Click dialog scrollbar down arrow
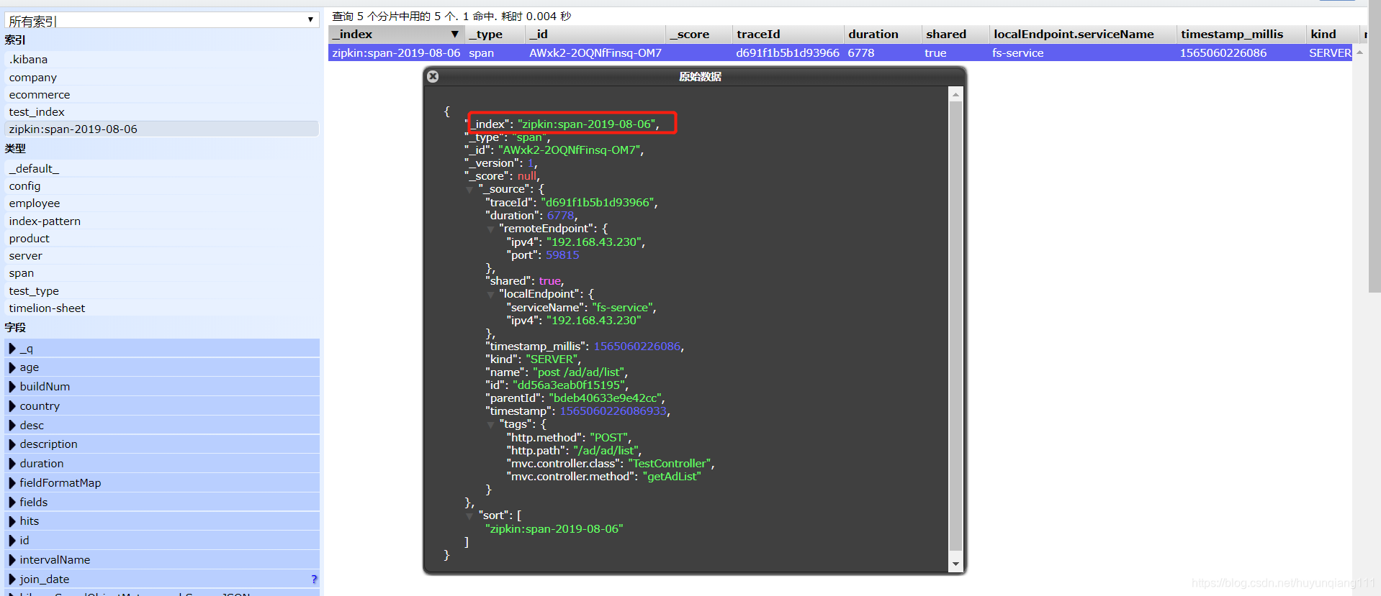Viewport: 1381px width, 596px height. (x=955, y=564)
